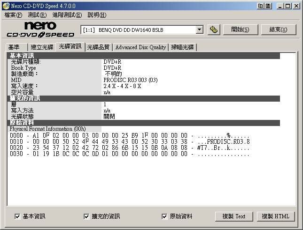Click the write speed value 2.4 X - 4 X - 8 X
The height and width of the screenshot is (230, 303).
coord(122,86)
